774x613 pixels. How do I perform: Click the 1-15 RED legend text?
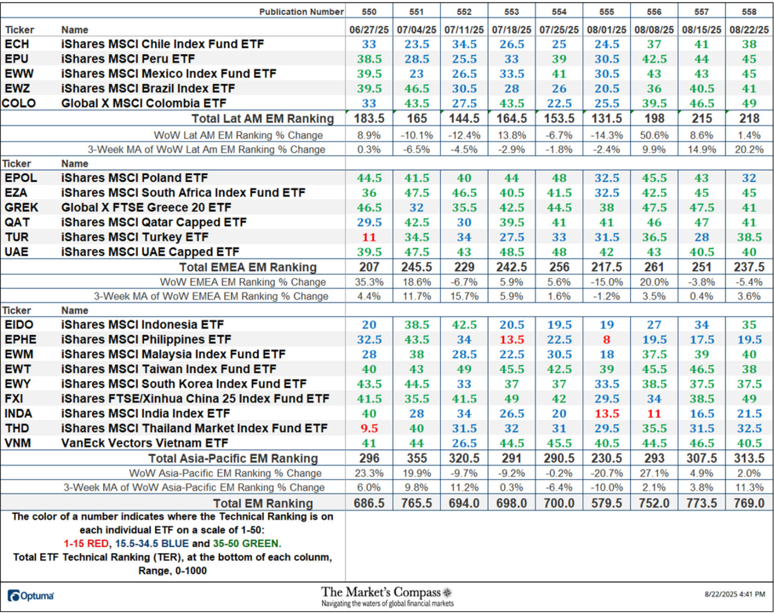pyautogui.click(x=86, y=544)
